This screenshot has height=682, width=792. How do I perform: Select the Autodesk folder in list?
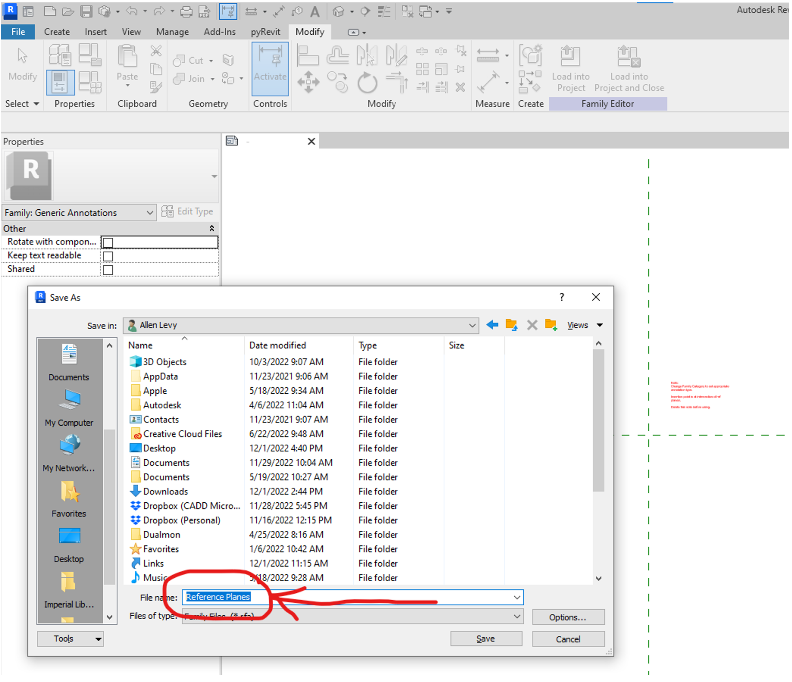tap(162, 406)
